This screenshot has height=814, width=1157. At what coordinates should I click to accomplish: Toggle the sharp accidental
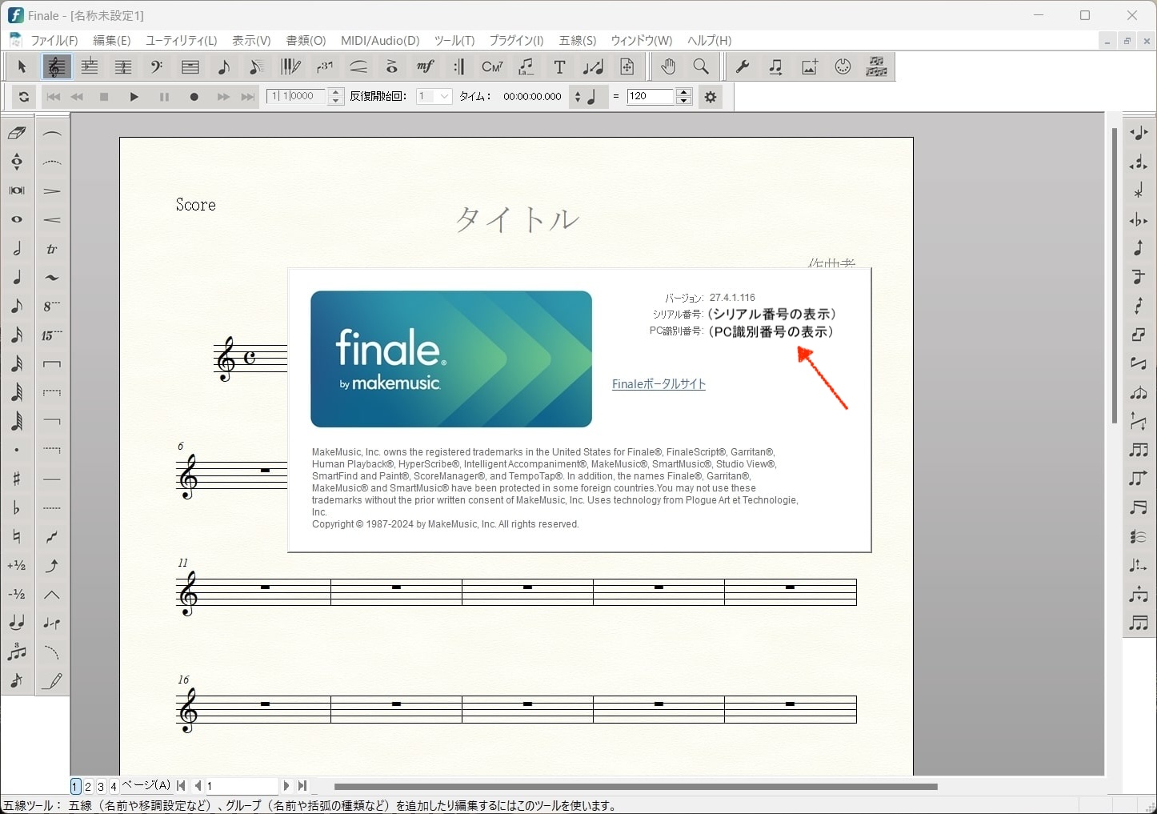point(17,479)
